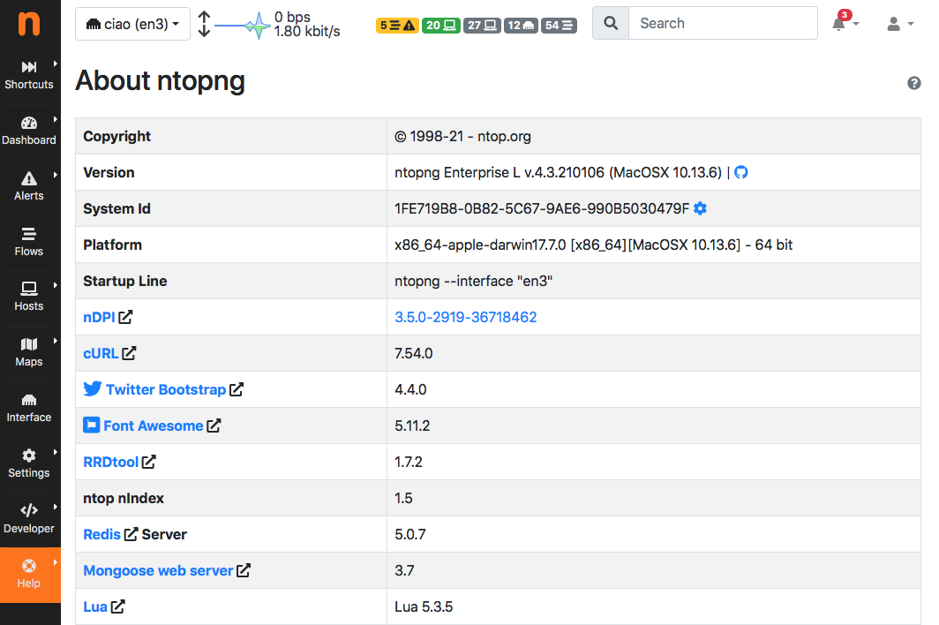This screenshot has height=625, width=939.
Task: Open the Maps sidebar menu
Action: pyautogui.click(x=30, y=353)
